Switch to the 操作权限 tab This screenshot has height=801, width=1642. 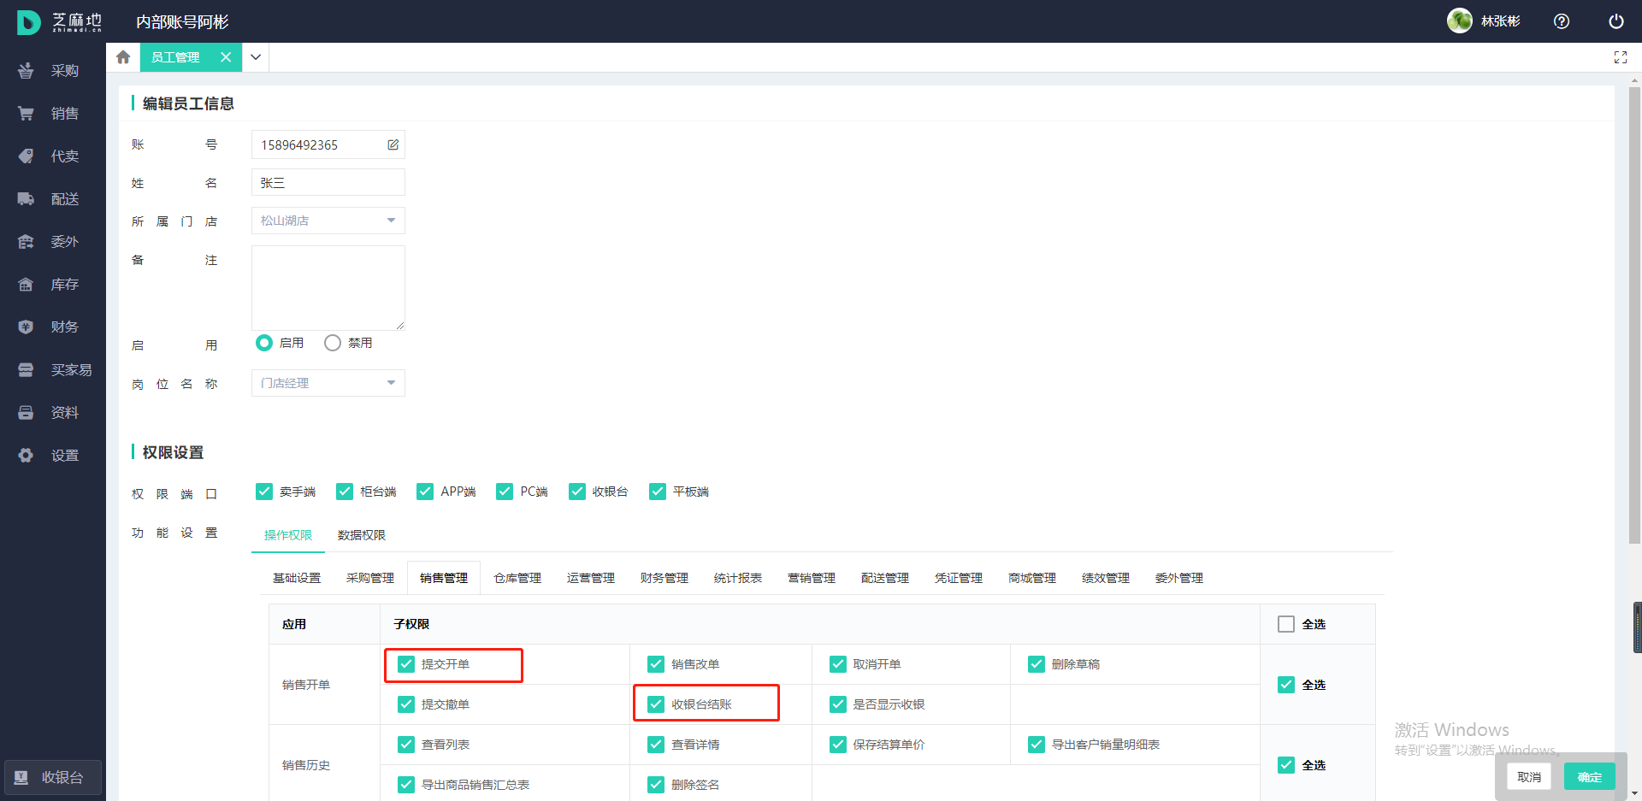pyautogui.click(x=288, y=535)
